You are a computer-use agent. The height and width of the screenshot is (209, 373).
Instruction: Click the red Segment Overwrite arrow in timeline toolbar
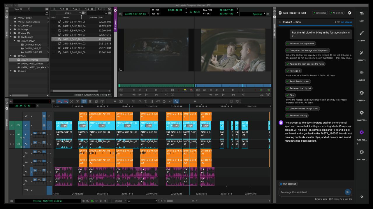[x=59, y=101]
